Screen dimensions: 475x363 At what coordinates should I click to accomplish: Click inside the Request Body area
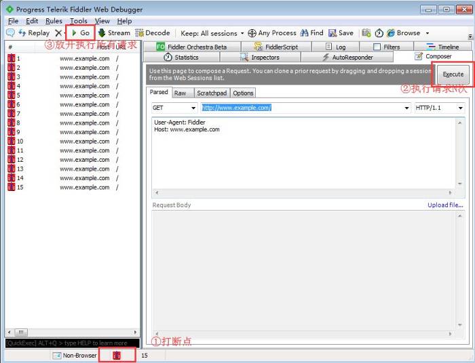pyautogui.click(x=303, y=270)
